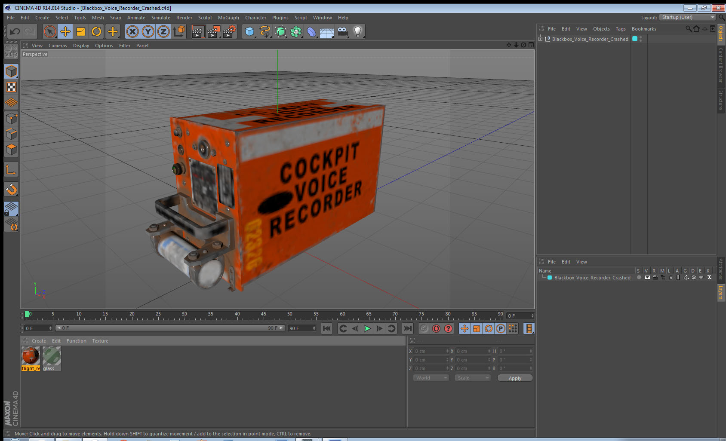This screenshot has width=726, height=441.
Task: Toggle object visibility dots in Object Manager
Action: (641, 39)
